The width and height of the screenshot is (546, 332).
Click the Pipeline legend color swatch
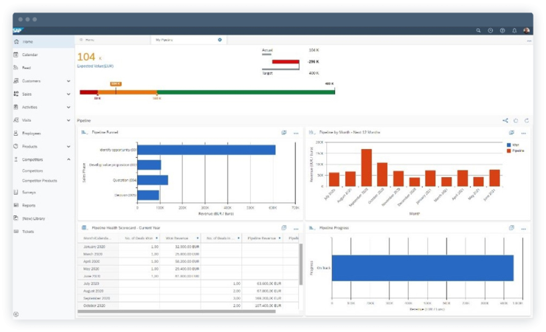pos(508,151)
